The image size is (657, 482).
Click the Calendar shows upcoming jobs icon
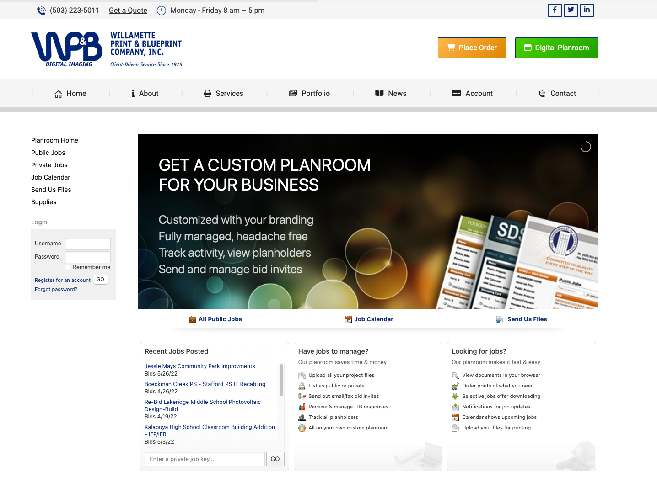coord(455,418)
